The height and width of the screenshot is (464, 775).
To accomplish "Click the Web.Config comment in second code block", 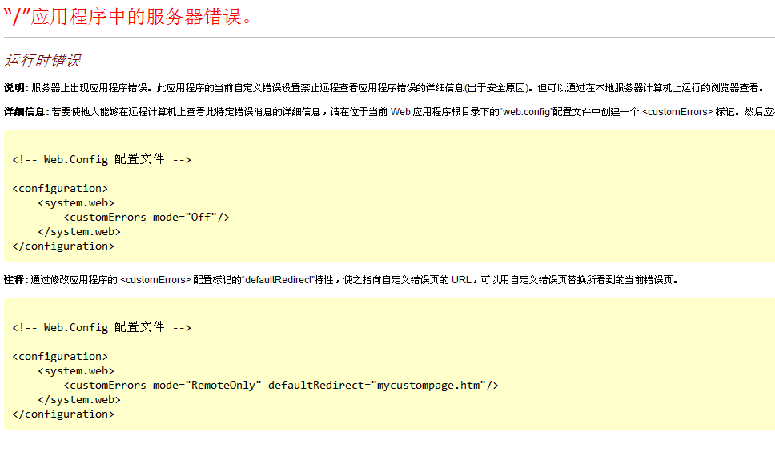I will [102, 328].
